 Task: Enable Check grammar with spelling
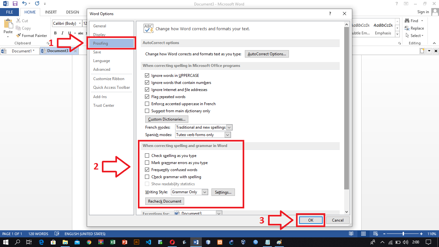tap(147, 177)
